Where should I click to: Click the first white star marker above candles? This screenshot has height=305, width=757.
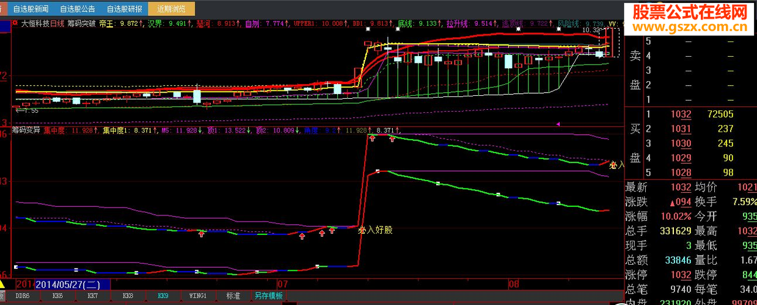(x=368, y=29)
